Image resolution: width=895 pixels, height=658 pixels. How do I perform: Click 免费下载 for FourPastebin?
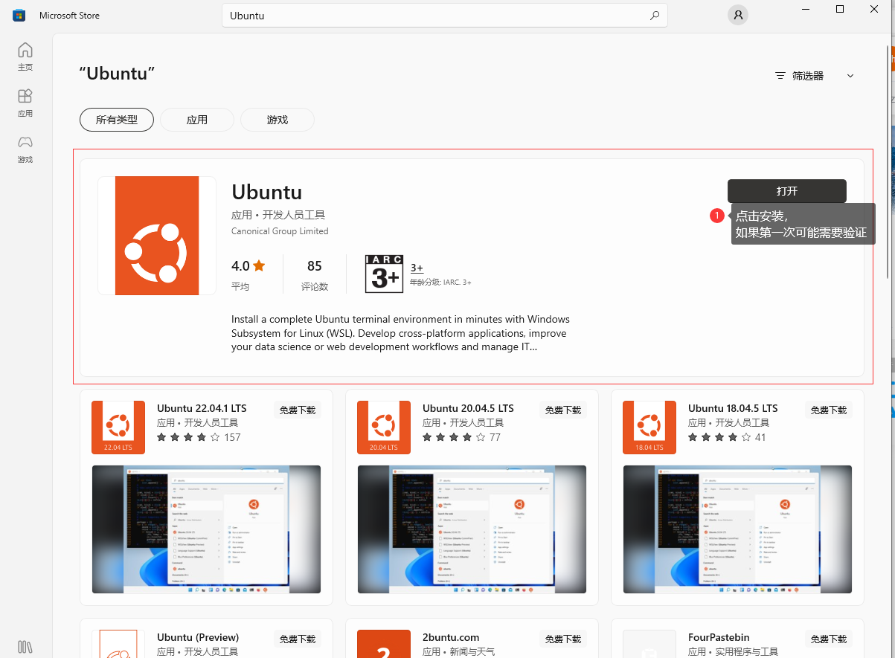tap(829, 639)
